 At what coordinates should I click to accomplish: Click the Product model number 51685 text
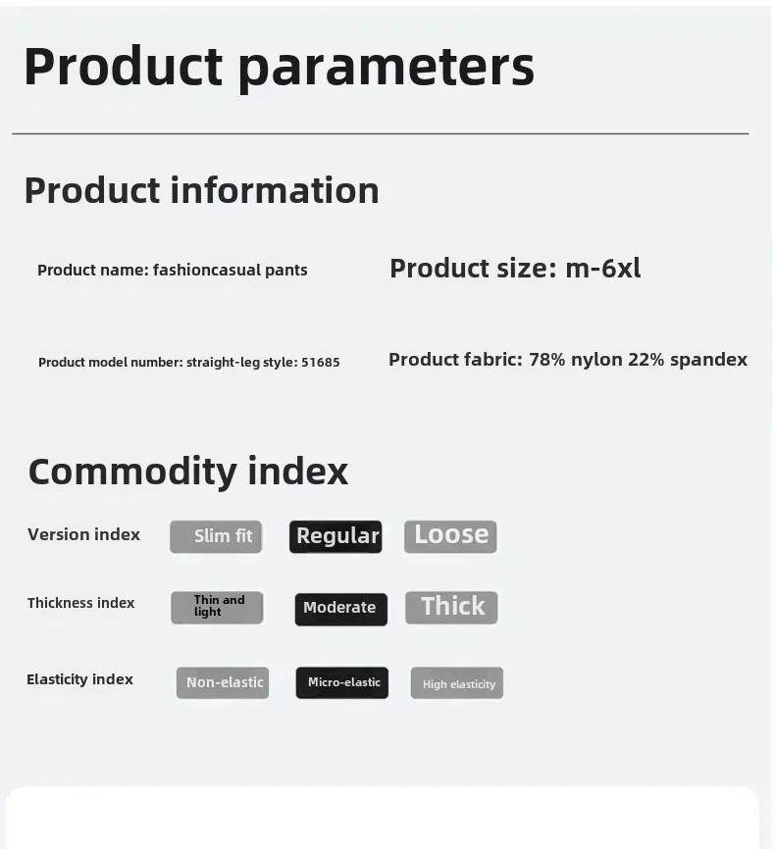pos(189,362)
